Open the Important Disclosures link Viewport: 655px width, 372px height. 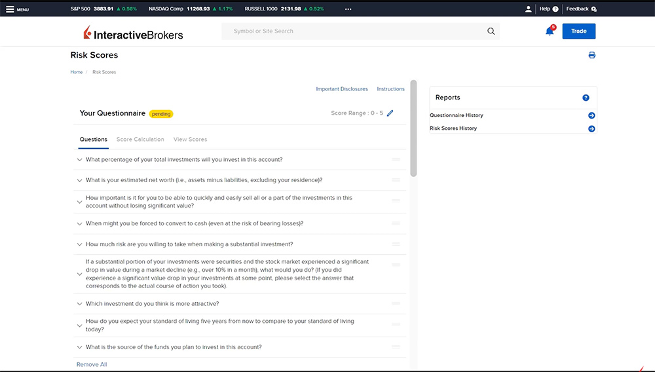[341, 89]
